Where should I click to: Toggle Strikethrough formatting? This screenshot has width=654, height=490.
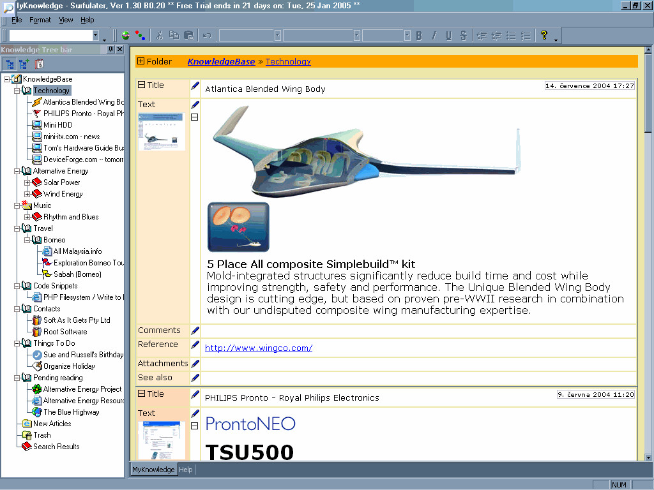click(464, 36)
